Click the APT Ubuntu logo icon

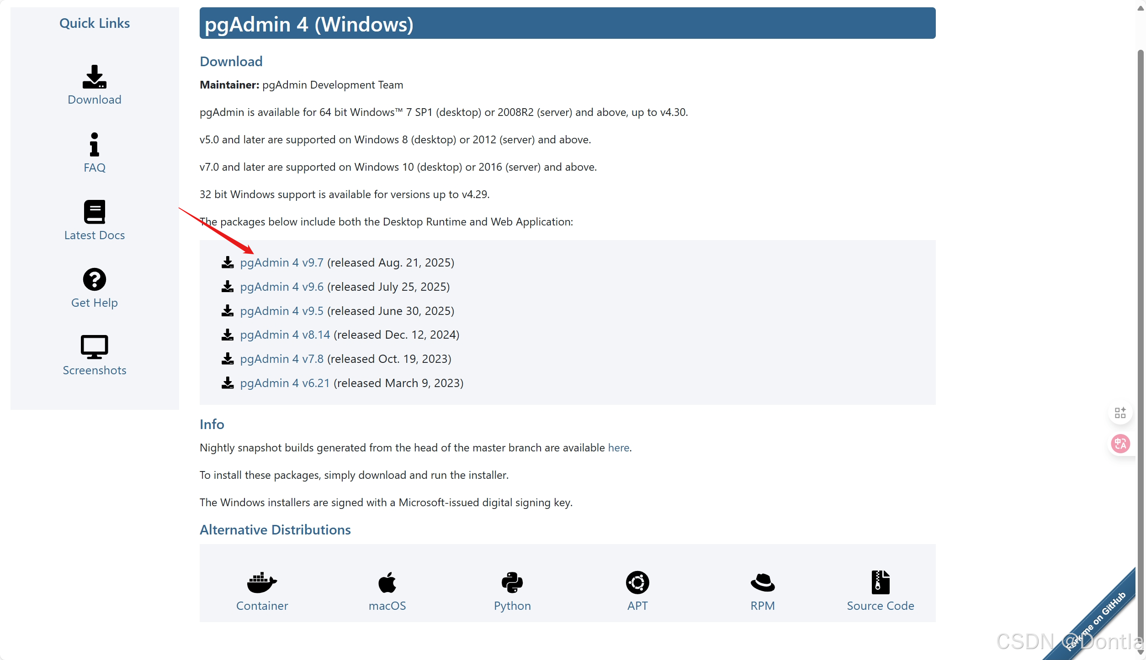click(x=638, y=582)
